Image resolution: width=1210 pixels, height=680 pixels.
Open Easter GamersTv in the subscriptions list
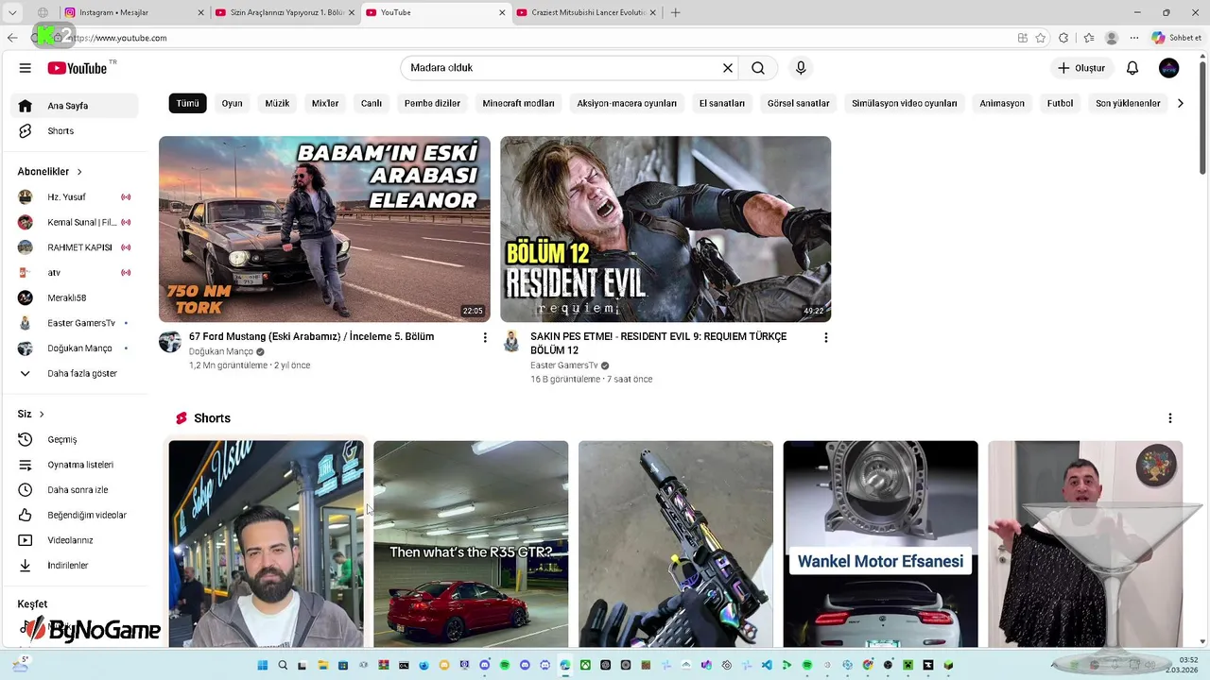pos(76,323)
